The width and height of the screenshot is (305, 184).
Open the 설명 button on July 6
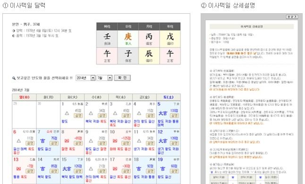30,143
